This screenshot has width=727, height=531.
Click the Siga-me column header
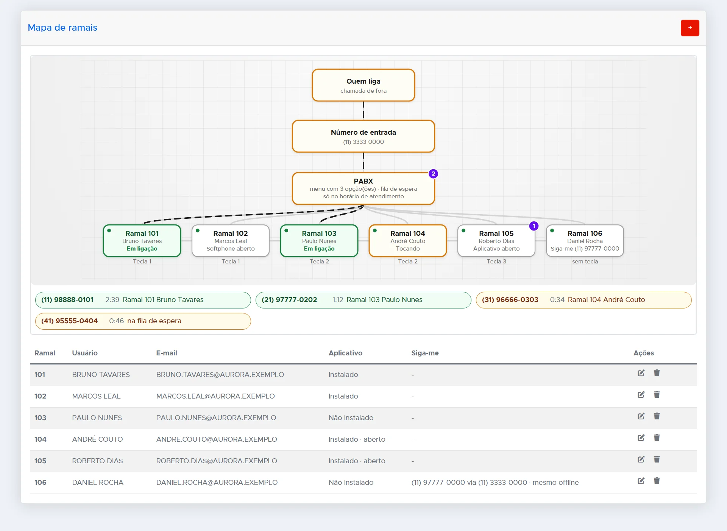[425, 353]
